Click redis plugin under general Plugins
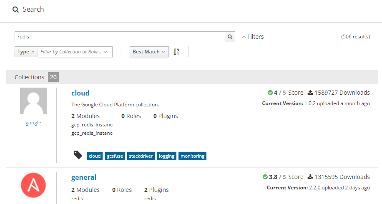Viewport: 382px width, 204px height. pos(150,199)
